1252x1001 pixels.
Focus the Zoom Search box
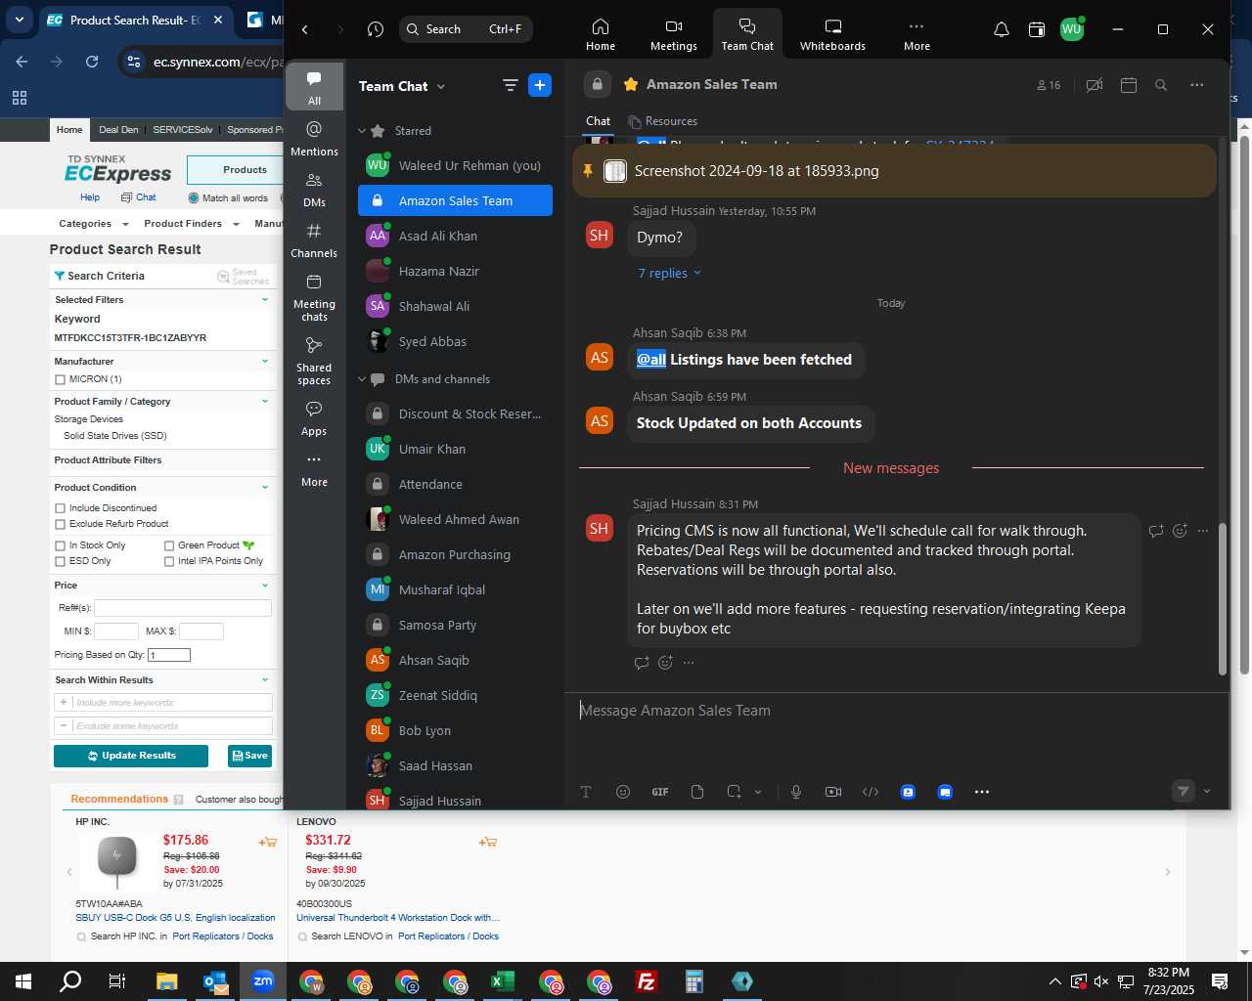(466, 29)
